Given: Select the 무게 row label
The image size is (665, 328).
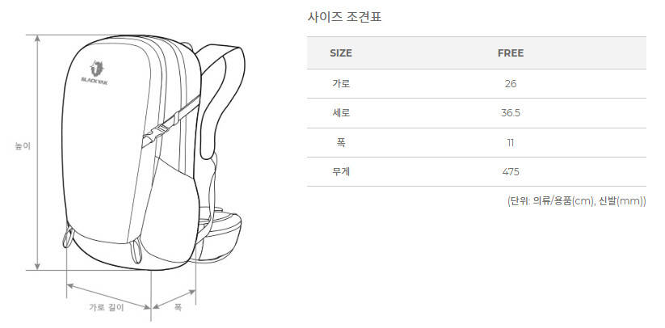Looking at the screenshot, I should (x=341, y=171).
